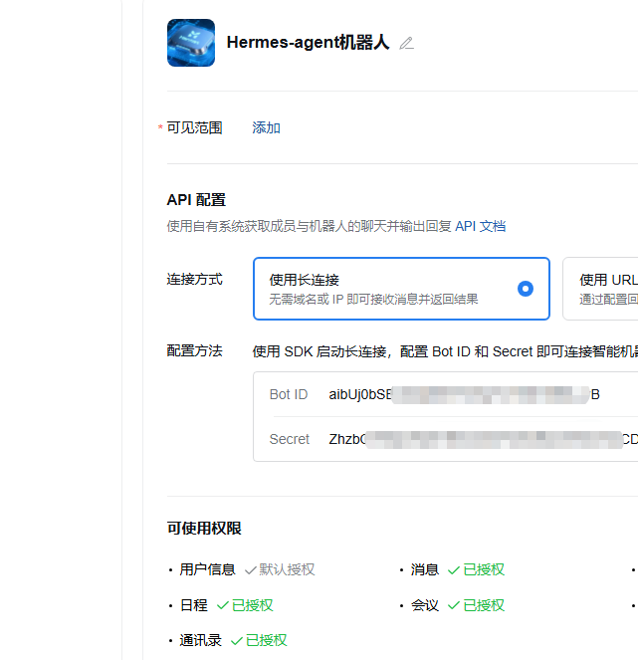Image resolution: width=638 pixels, height=660 pixels.
Task: Select the 使用长连接 radio button
Action: [x=526, y=289]
